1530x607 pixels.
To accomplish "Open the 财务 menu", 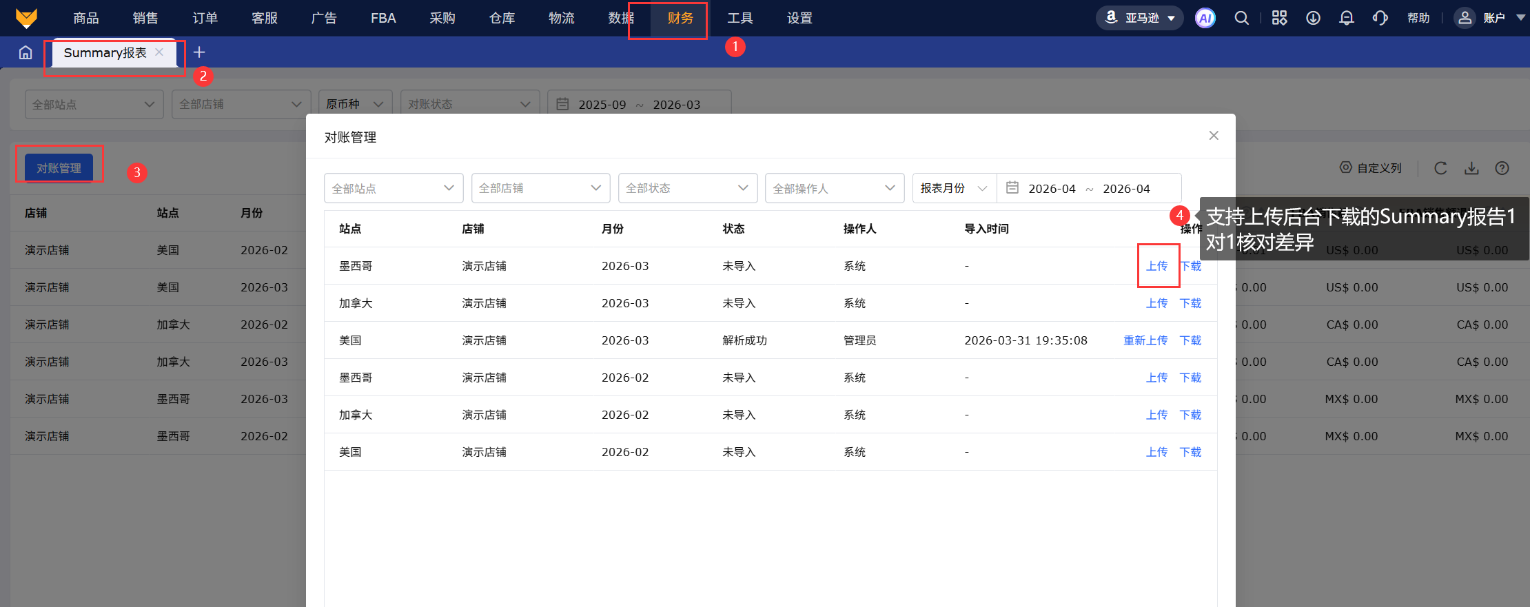I will click(x=680, y=19).
